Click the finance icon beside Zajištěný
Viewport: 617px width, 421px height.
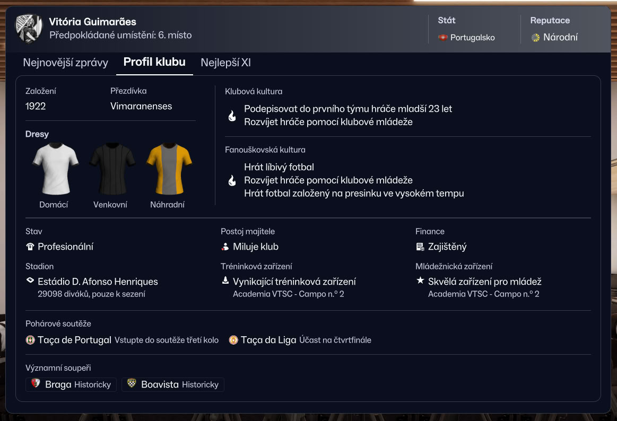pos(420,247)
